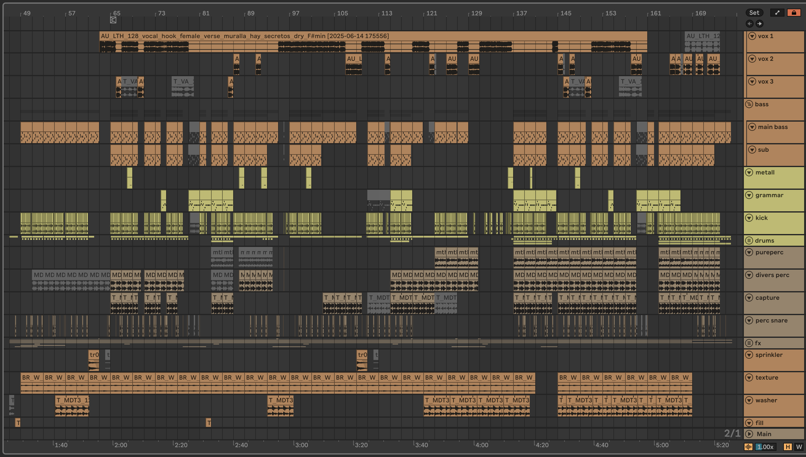This screenshot has height=457, width=806.
Task: Select the vox 2 track name
Action: (765, 59)
